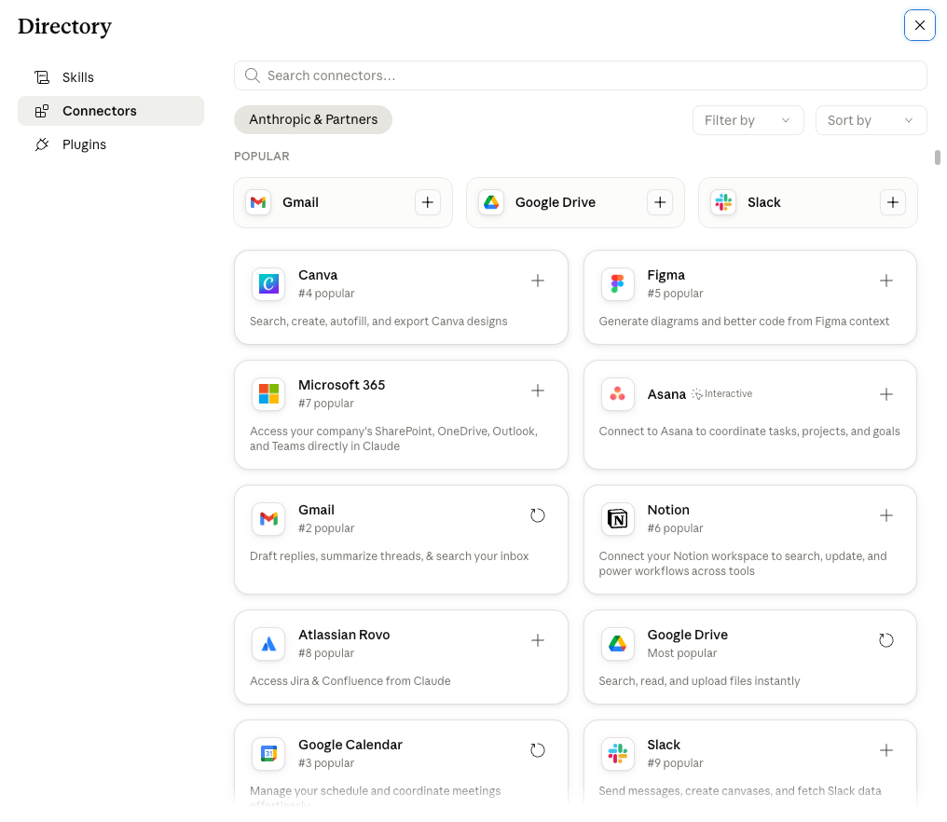Add the Google Drive connector in the Popular row
Image resolution: width=947 pixels, height=822 pixels.
pyautogui.click(x=660, y=202)
